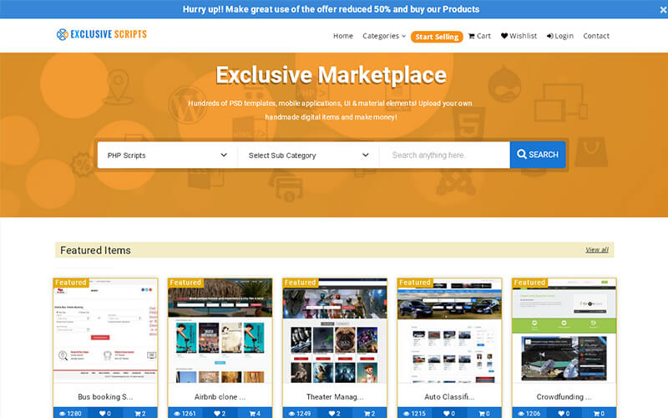Click heart icon on Airbnb clone card
Viewport: 668px width, 418px height.
[217, 413]
